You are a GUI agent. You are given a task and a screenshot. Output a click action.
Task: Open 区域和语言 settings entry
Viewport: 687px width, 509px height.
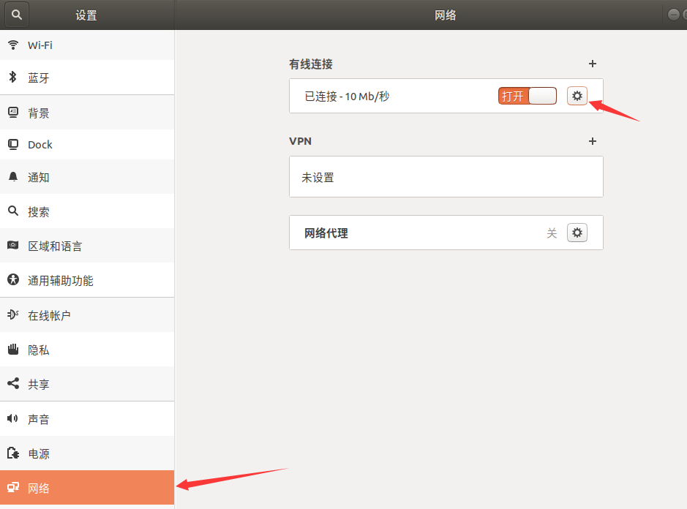[x=87, y=246]
